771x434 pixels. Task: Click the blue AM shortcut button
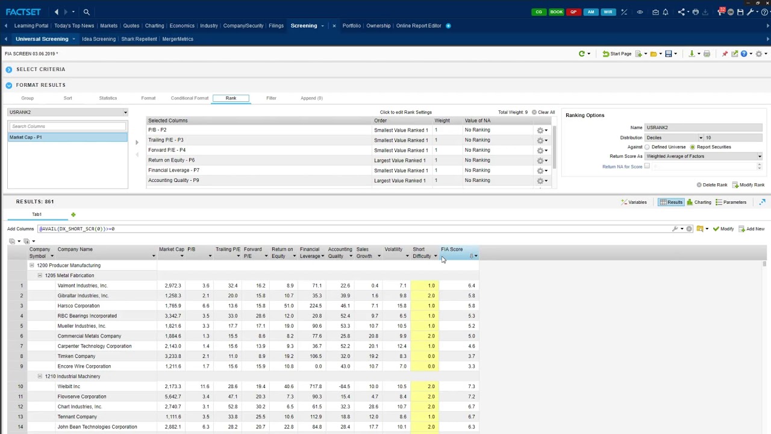(x=590, y=12)
